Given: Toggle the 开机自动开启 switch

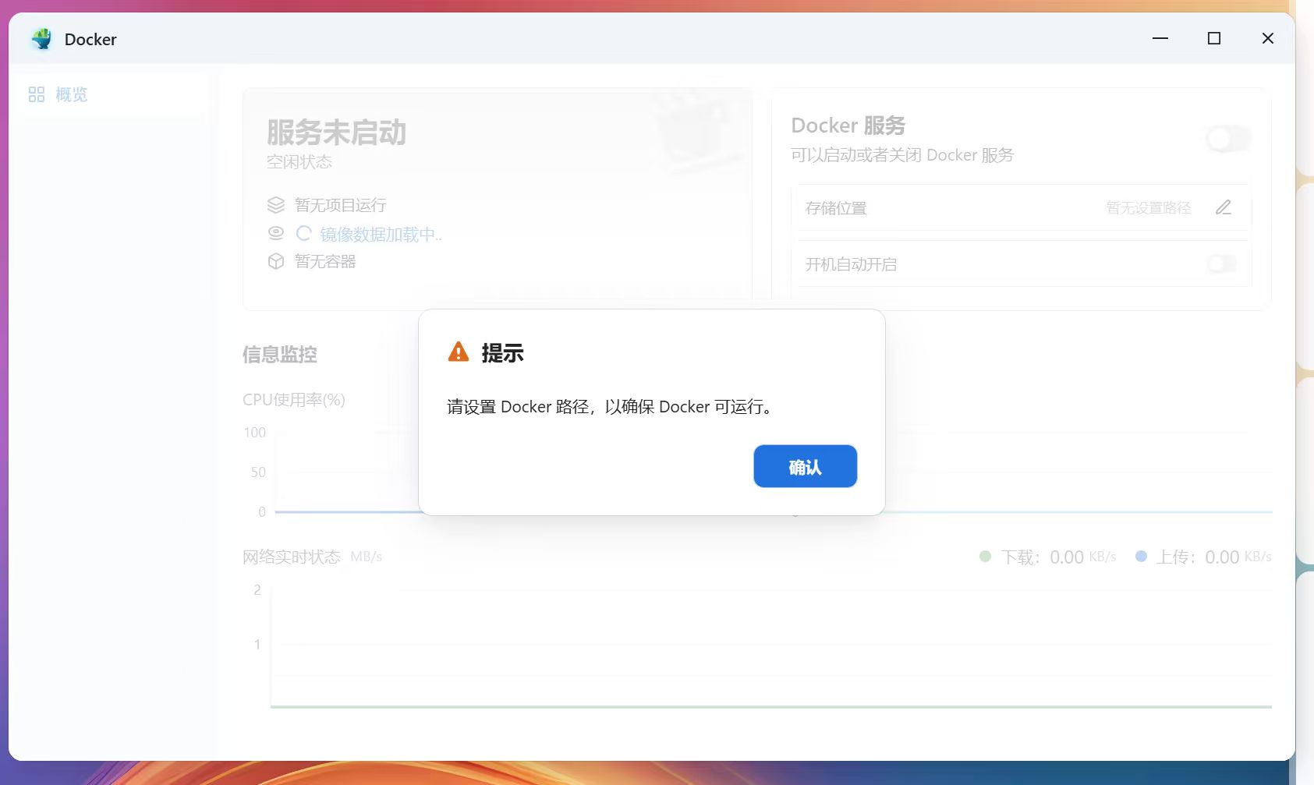Looking at the screenshot, I should pyautogui.click(x=1221, y=263).
